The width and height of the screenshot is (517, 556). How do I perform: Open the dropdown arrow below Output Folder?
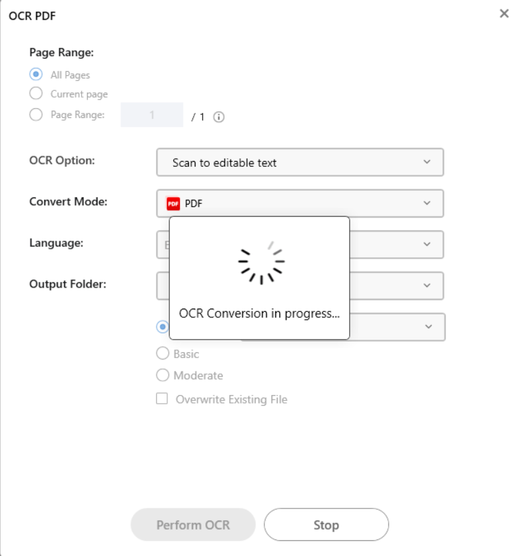(x=429, y=326)
